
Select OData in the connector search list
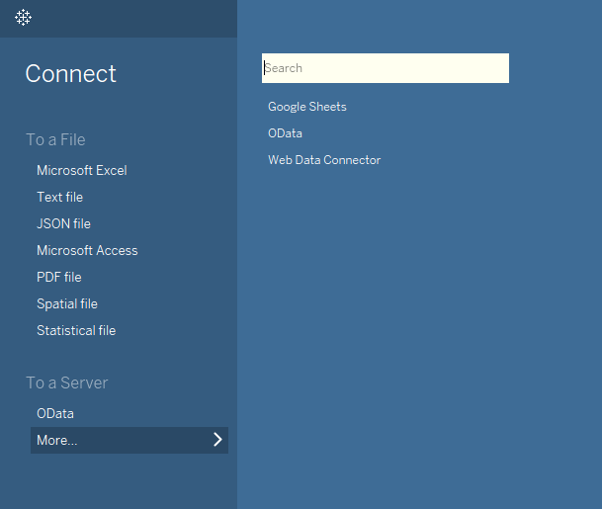285,133
